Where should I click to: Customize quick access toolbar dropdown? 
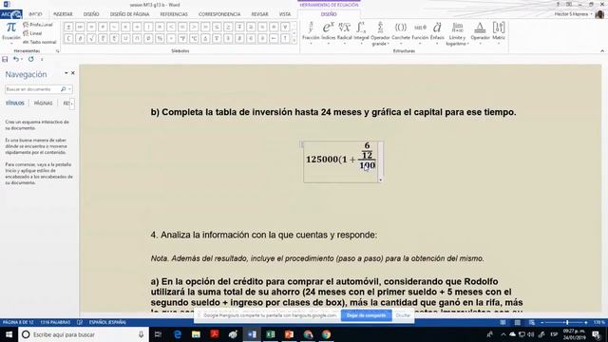[x=42, y=59]
